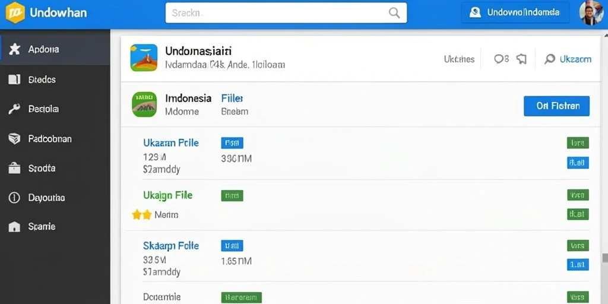Click the box icon beside Padcobnan
The width and height of the screenshot is (608, 304).
14,138
